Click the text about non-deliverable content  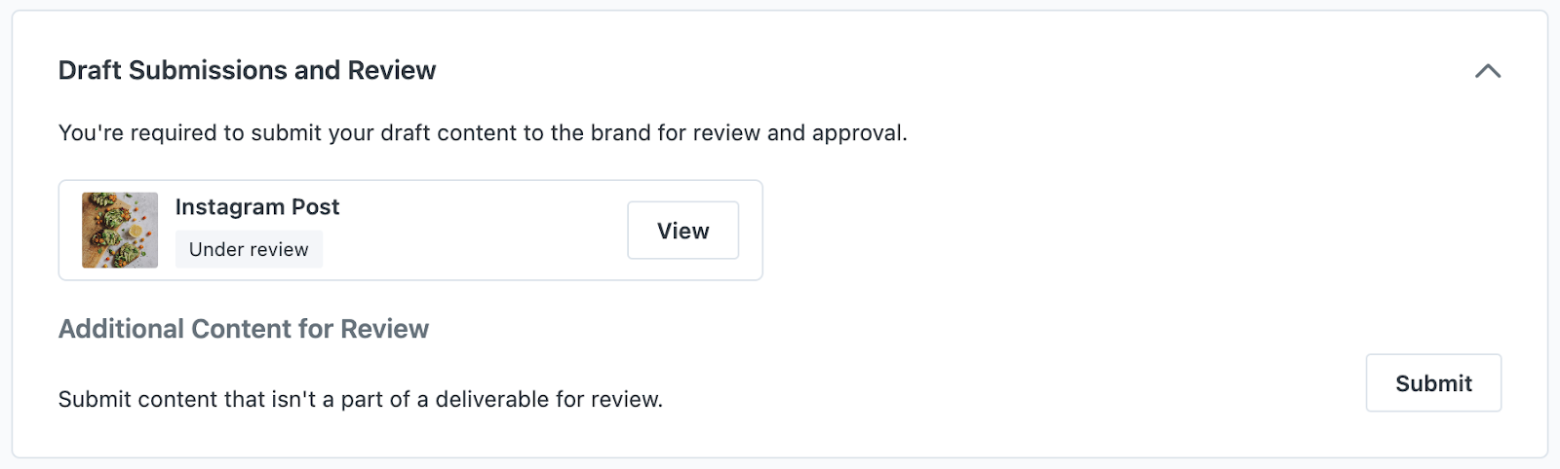click(361, 399)
